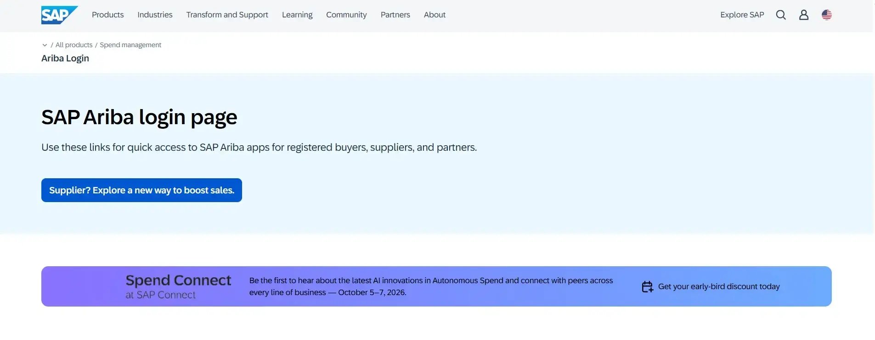This screenshot has width=875, height=340.
Task: Open the Partners menu
Action: click(x=395, y=15)
